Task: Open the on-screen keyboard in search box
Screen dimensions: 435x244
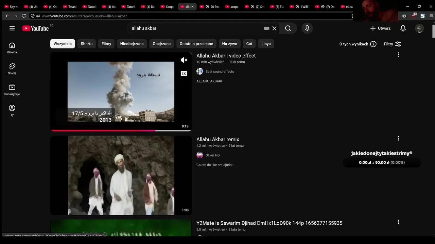Action: [x=266, y=28]
